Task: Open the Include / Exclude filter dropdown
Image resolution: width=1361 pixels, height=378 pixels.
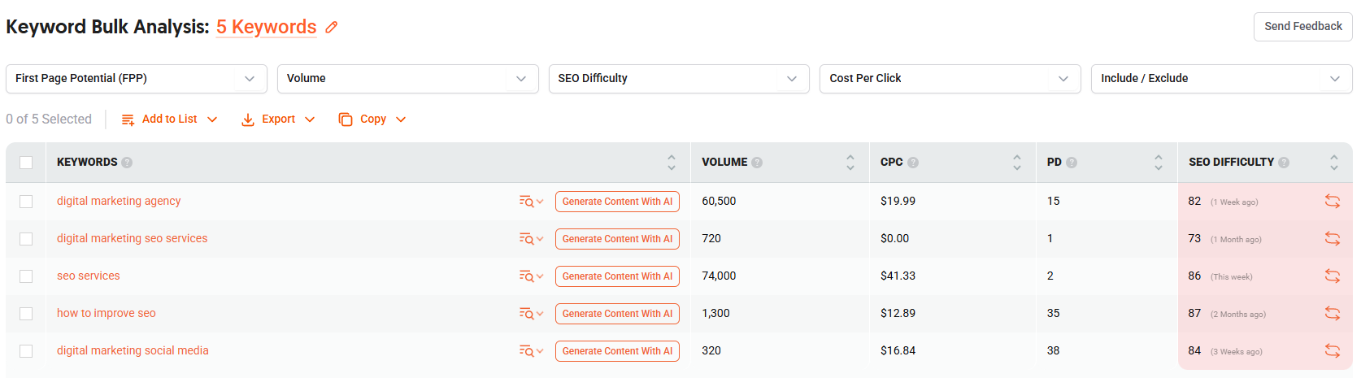Action: coord(1221,79)
